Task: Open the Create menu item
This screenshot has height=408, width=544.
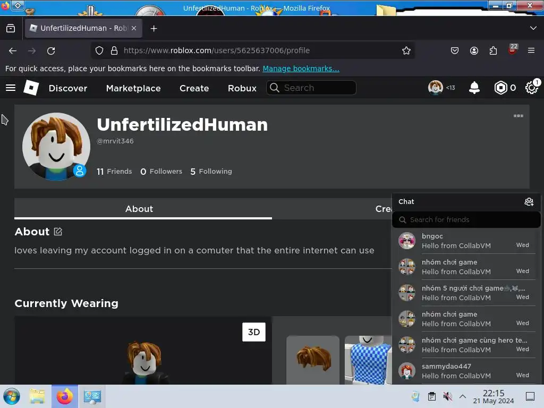Action: [x=194, y=88]
